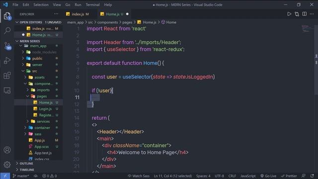Image resolution: width=318 pixels, height=179 pixels.
Task: Open the Edit menu
Action: click(26, 4)
